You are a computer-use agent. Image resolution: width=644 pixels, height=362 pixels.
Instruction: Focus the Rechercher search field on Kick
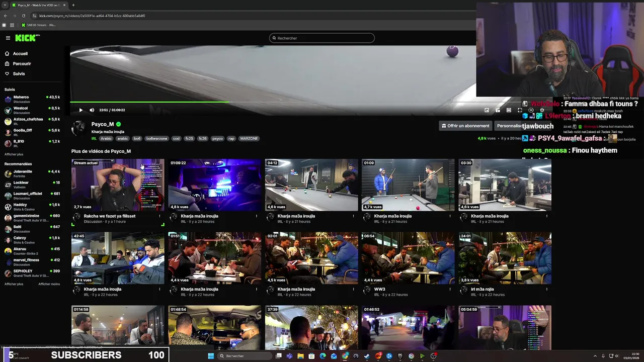pyautogui.click(x=322, y=38)
